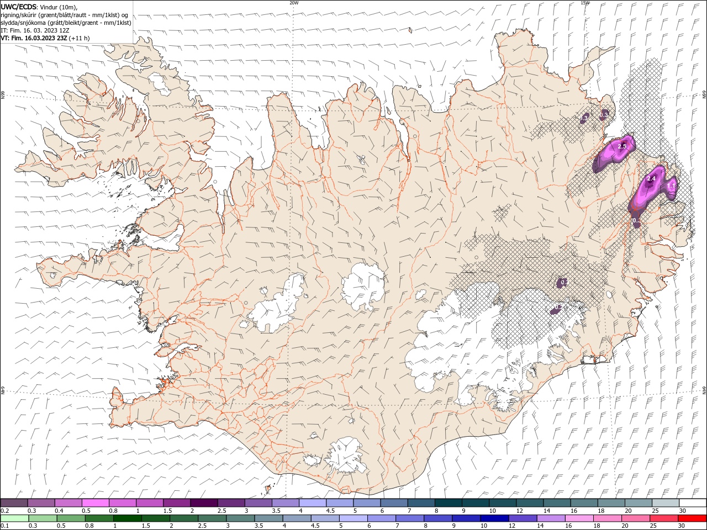Pick the darkest green lower swatch starting at 1
The height and width of the screenshot is (530, 707).
[127, 518]
